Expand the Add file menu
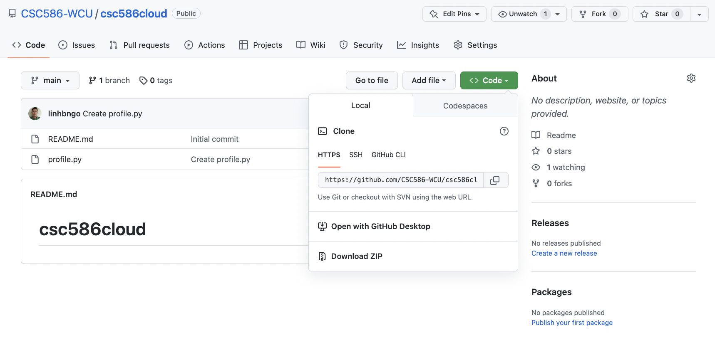This screenshot has width=715, height=340. 429,81
